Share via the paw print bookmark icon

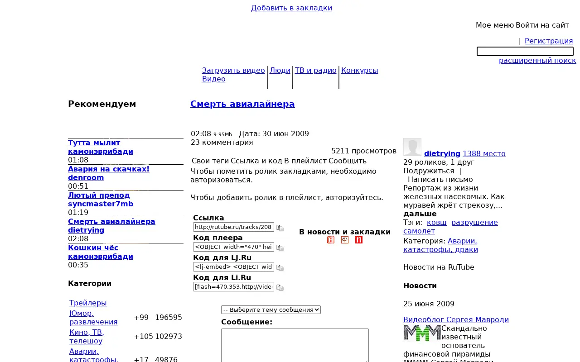tap(345, 240)
